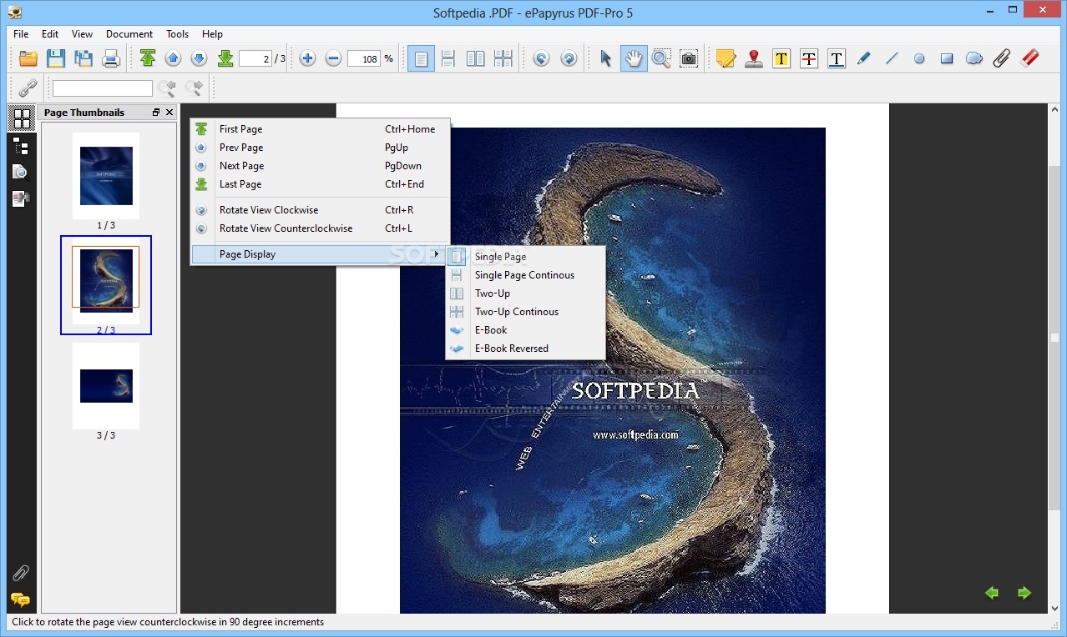The height and width of the screenshot is (637, 1067).
Task: Jump to last page with toolbar green arrow
Action: point(225,58)
